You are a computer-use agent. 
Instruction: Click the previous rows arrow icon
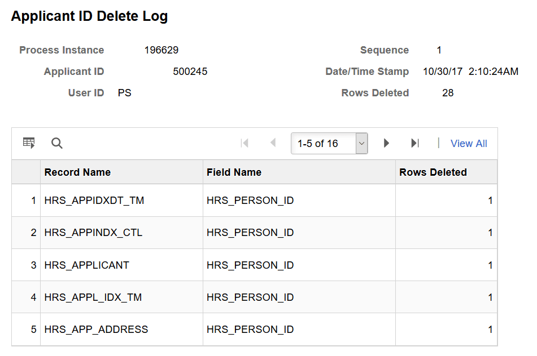pos(272,143)
